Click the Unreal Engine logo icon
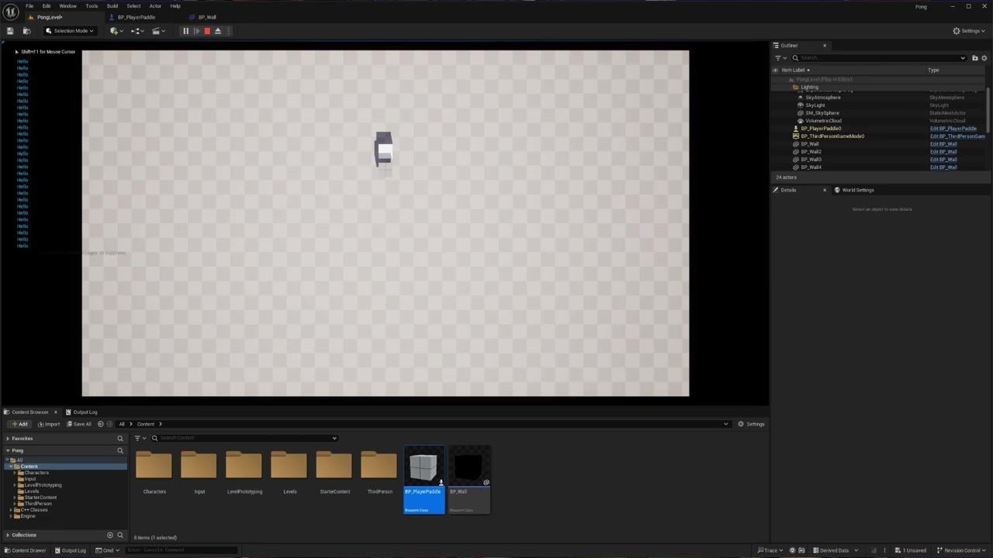Image resolution: width=993 pixels, height=558 pixels. tap(11, 11)
